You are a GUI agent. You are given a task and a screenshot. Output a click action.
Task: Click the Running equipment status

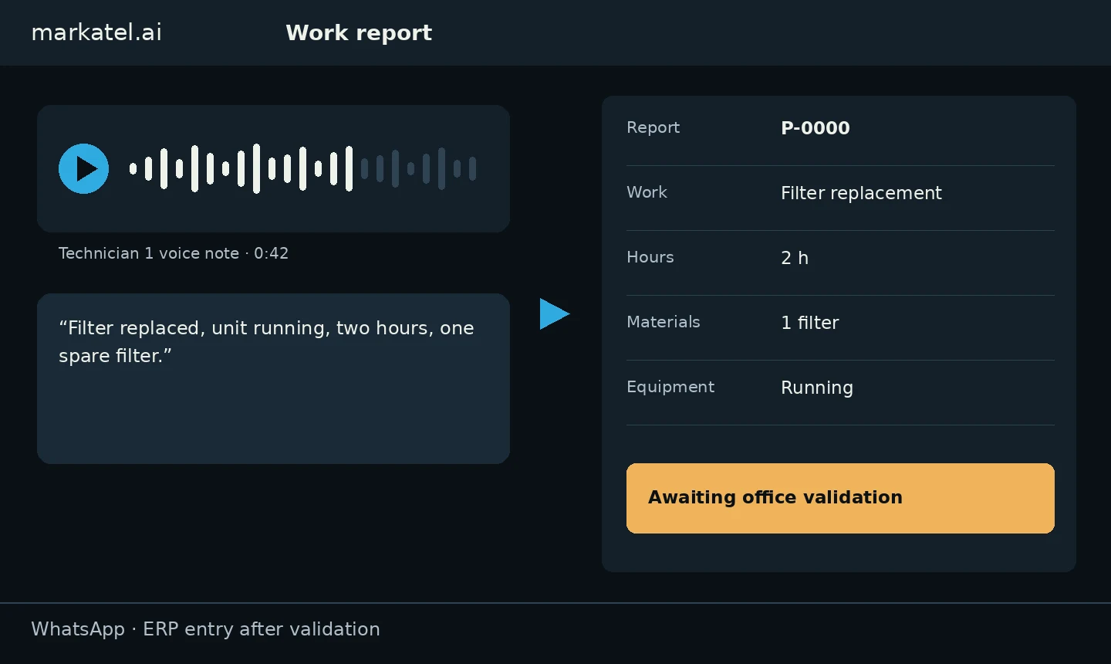coord(817,388)
